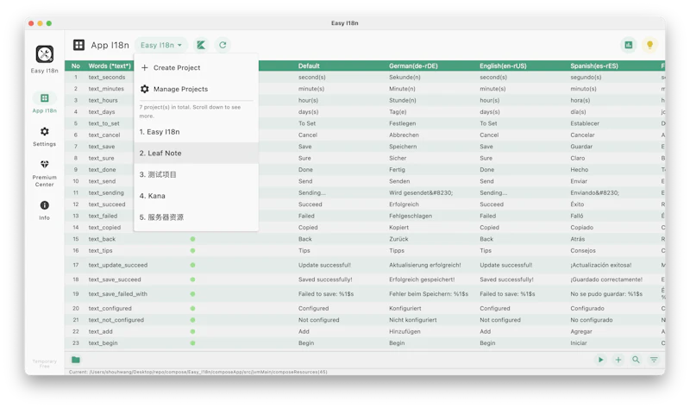
Task: Choose project 1. Easy I18n
Action: 197,132
